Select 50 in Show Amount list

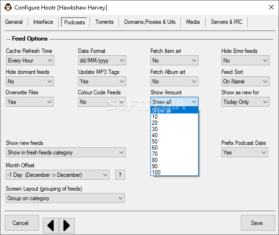point(174,142)
